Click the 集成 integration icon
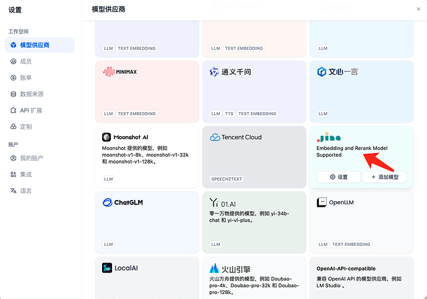Viewport: 427px width, 299px height. [14, 175]
